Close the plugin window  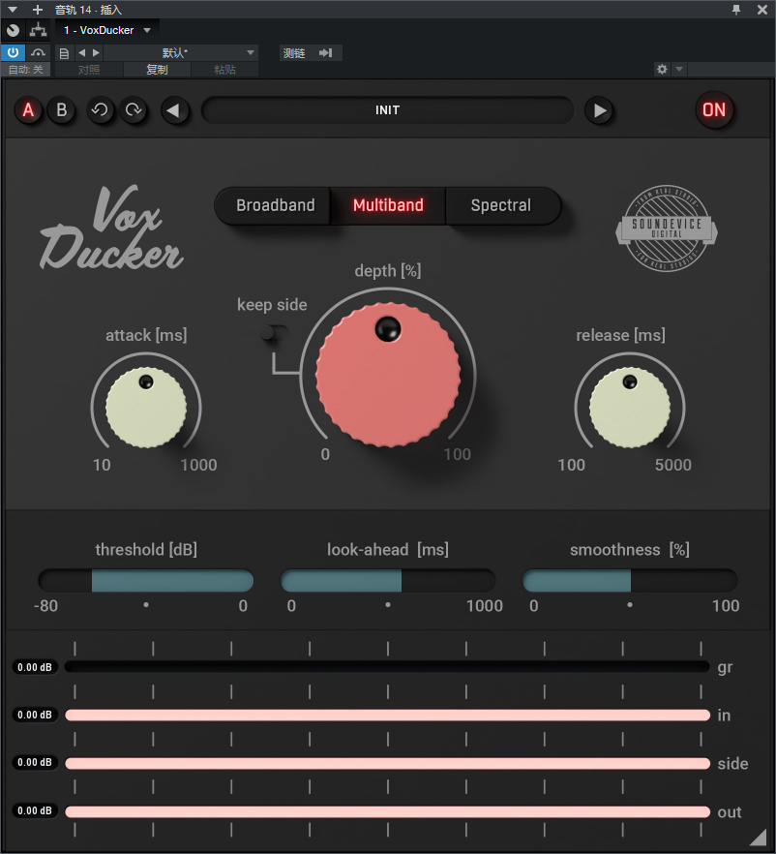tap(762, 10)
